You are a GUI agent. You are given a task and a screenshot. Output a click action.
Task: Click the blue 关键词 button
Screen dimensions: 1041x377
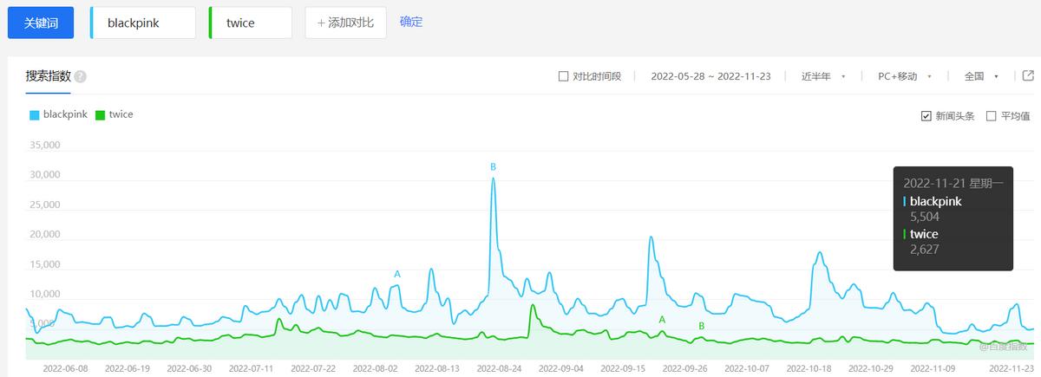[41, 23]
